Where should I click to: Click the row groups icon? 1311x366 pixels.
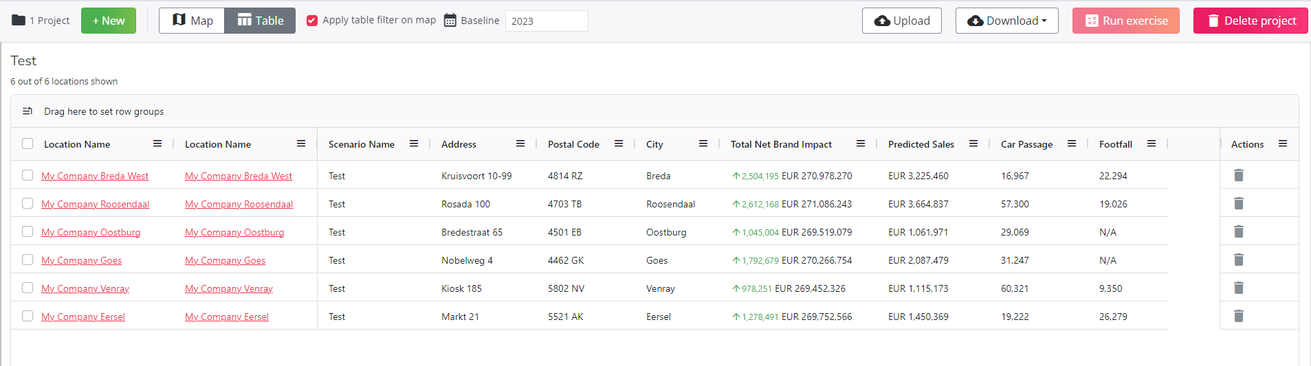click(x=27, y=111)
